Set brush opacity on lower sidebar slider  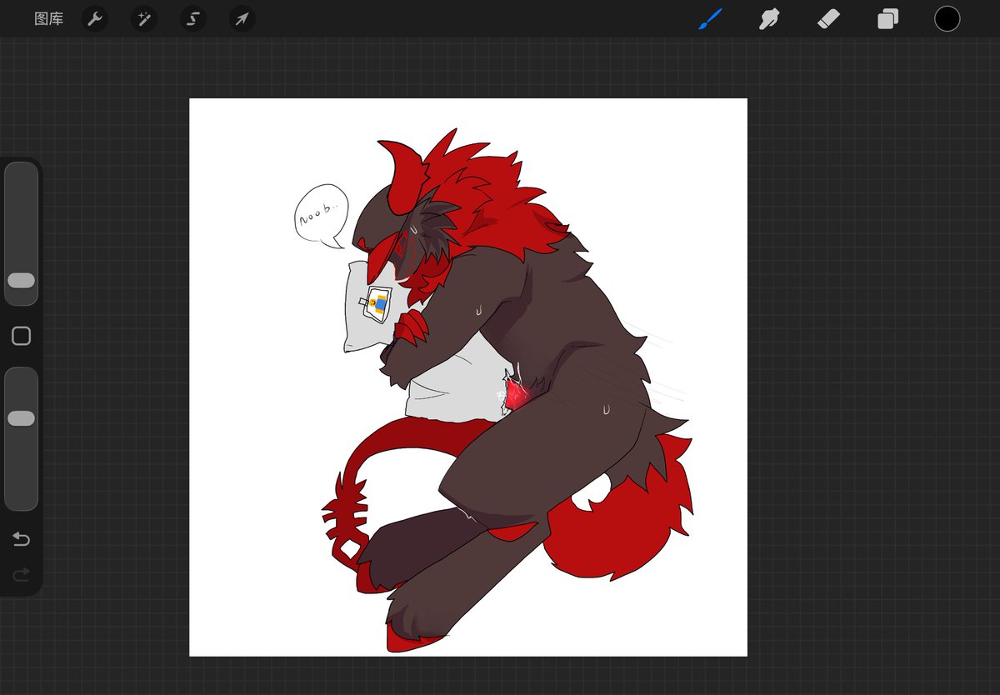[x=22, y=438]
